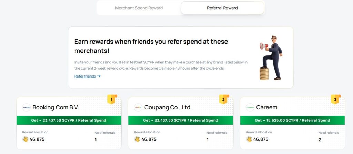Click the Careem logo icon
Screen dimensions: 353x154
coord(250,107)
